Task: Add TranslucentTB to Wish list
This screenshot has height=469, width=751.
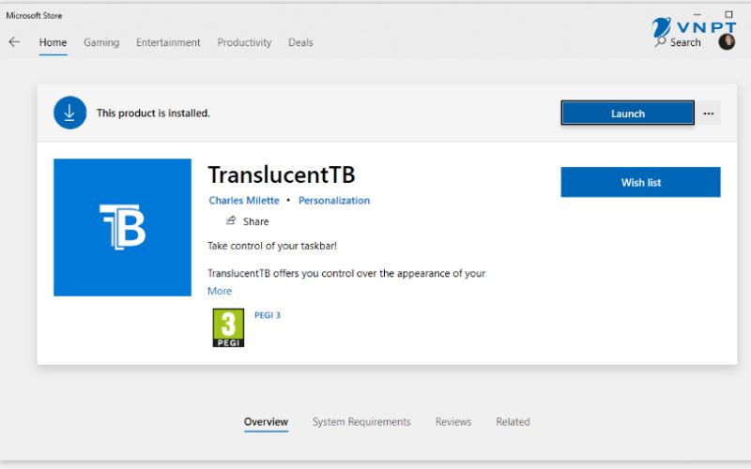Action: [640, 182]
